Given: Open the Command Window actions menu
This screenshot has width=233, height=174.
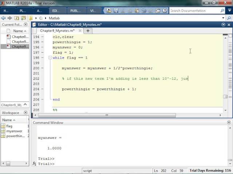Looking at the screenshot, I should pos(229,123).
